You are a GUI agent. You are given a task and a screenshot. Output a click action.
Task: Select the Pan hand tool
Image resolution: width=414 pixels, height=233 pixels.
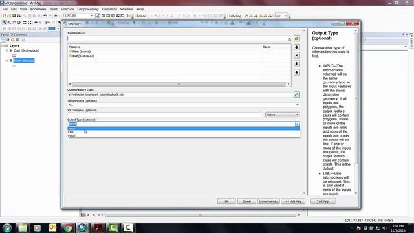14,23
